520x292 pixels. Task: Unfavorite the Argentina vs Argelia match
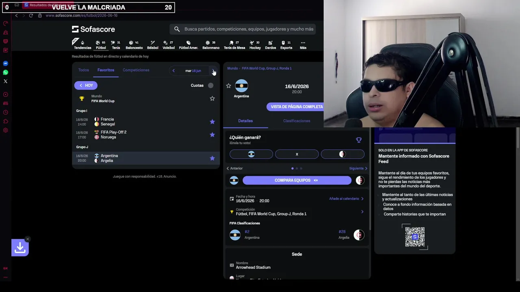[212, 158]
